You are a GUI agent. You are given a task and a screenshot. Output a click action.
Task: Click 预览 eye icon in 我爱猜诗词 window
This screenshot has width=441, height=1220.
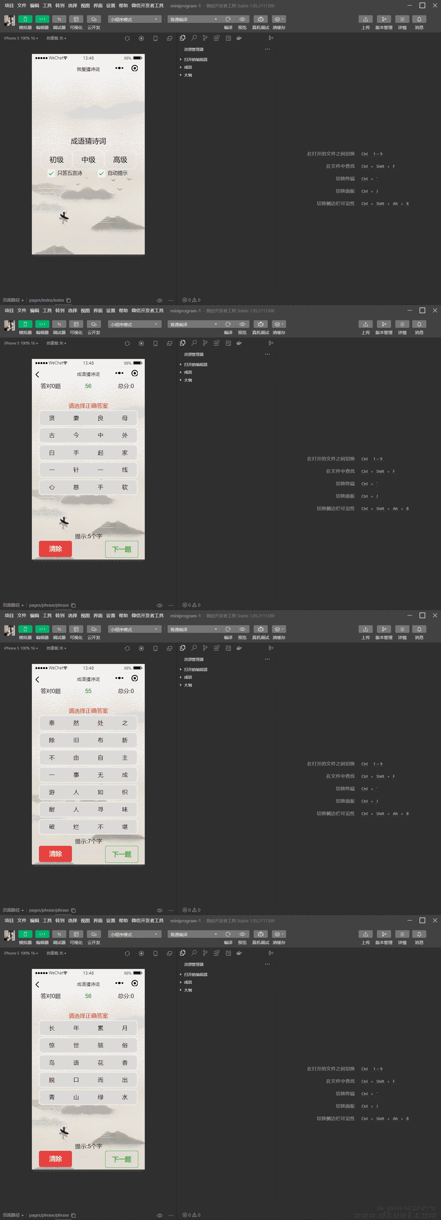(242, 19)
